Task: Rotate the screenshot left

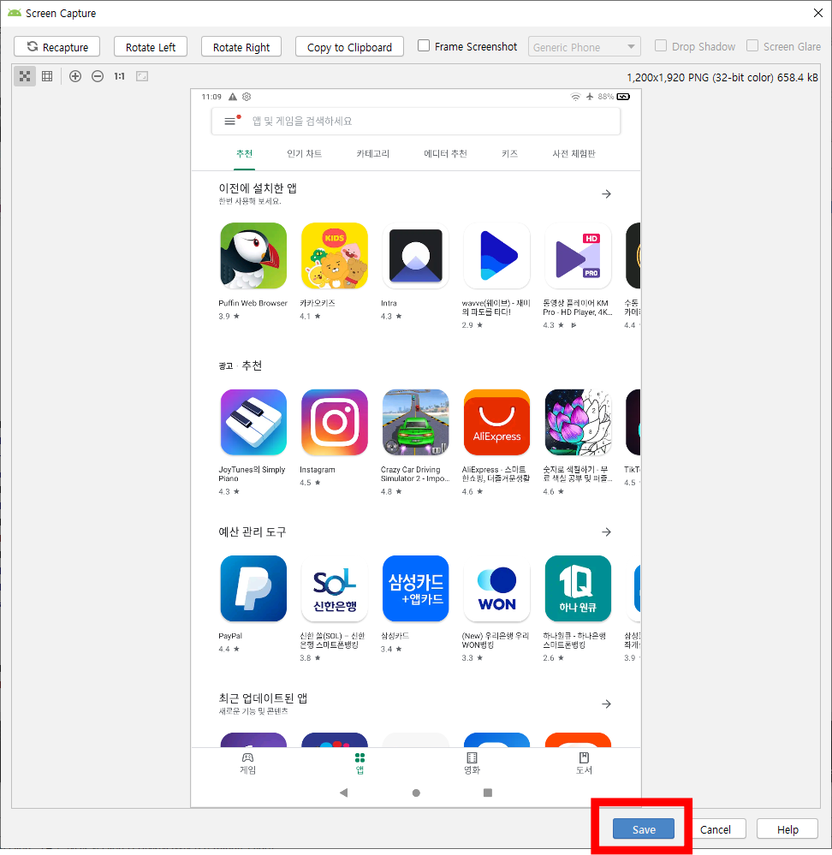Action: click(x=151, y=47)
